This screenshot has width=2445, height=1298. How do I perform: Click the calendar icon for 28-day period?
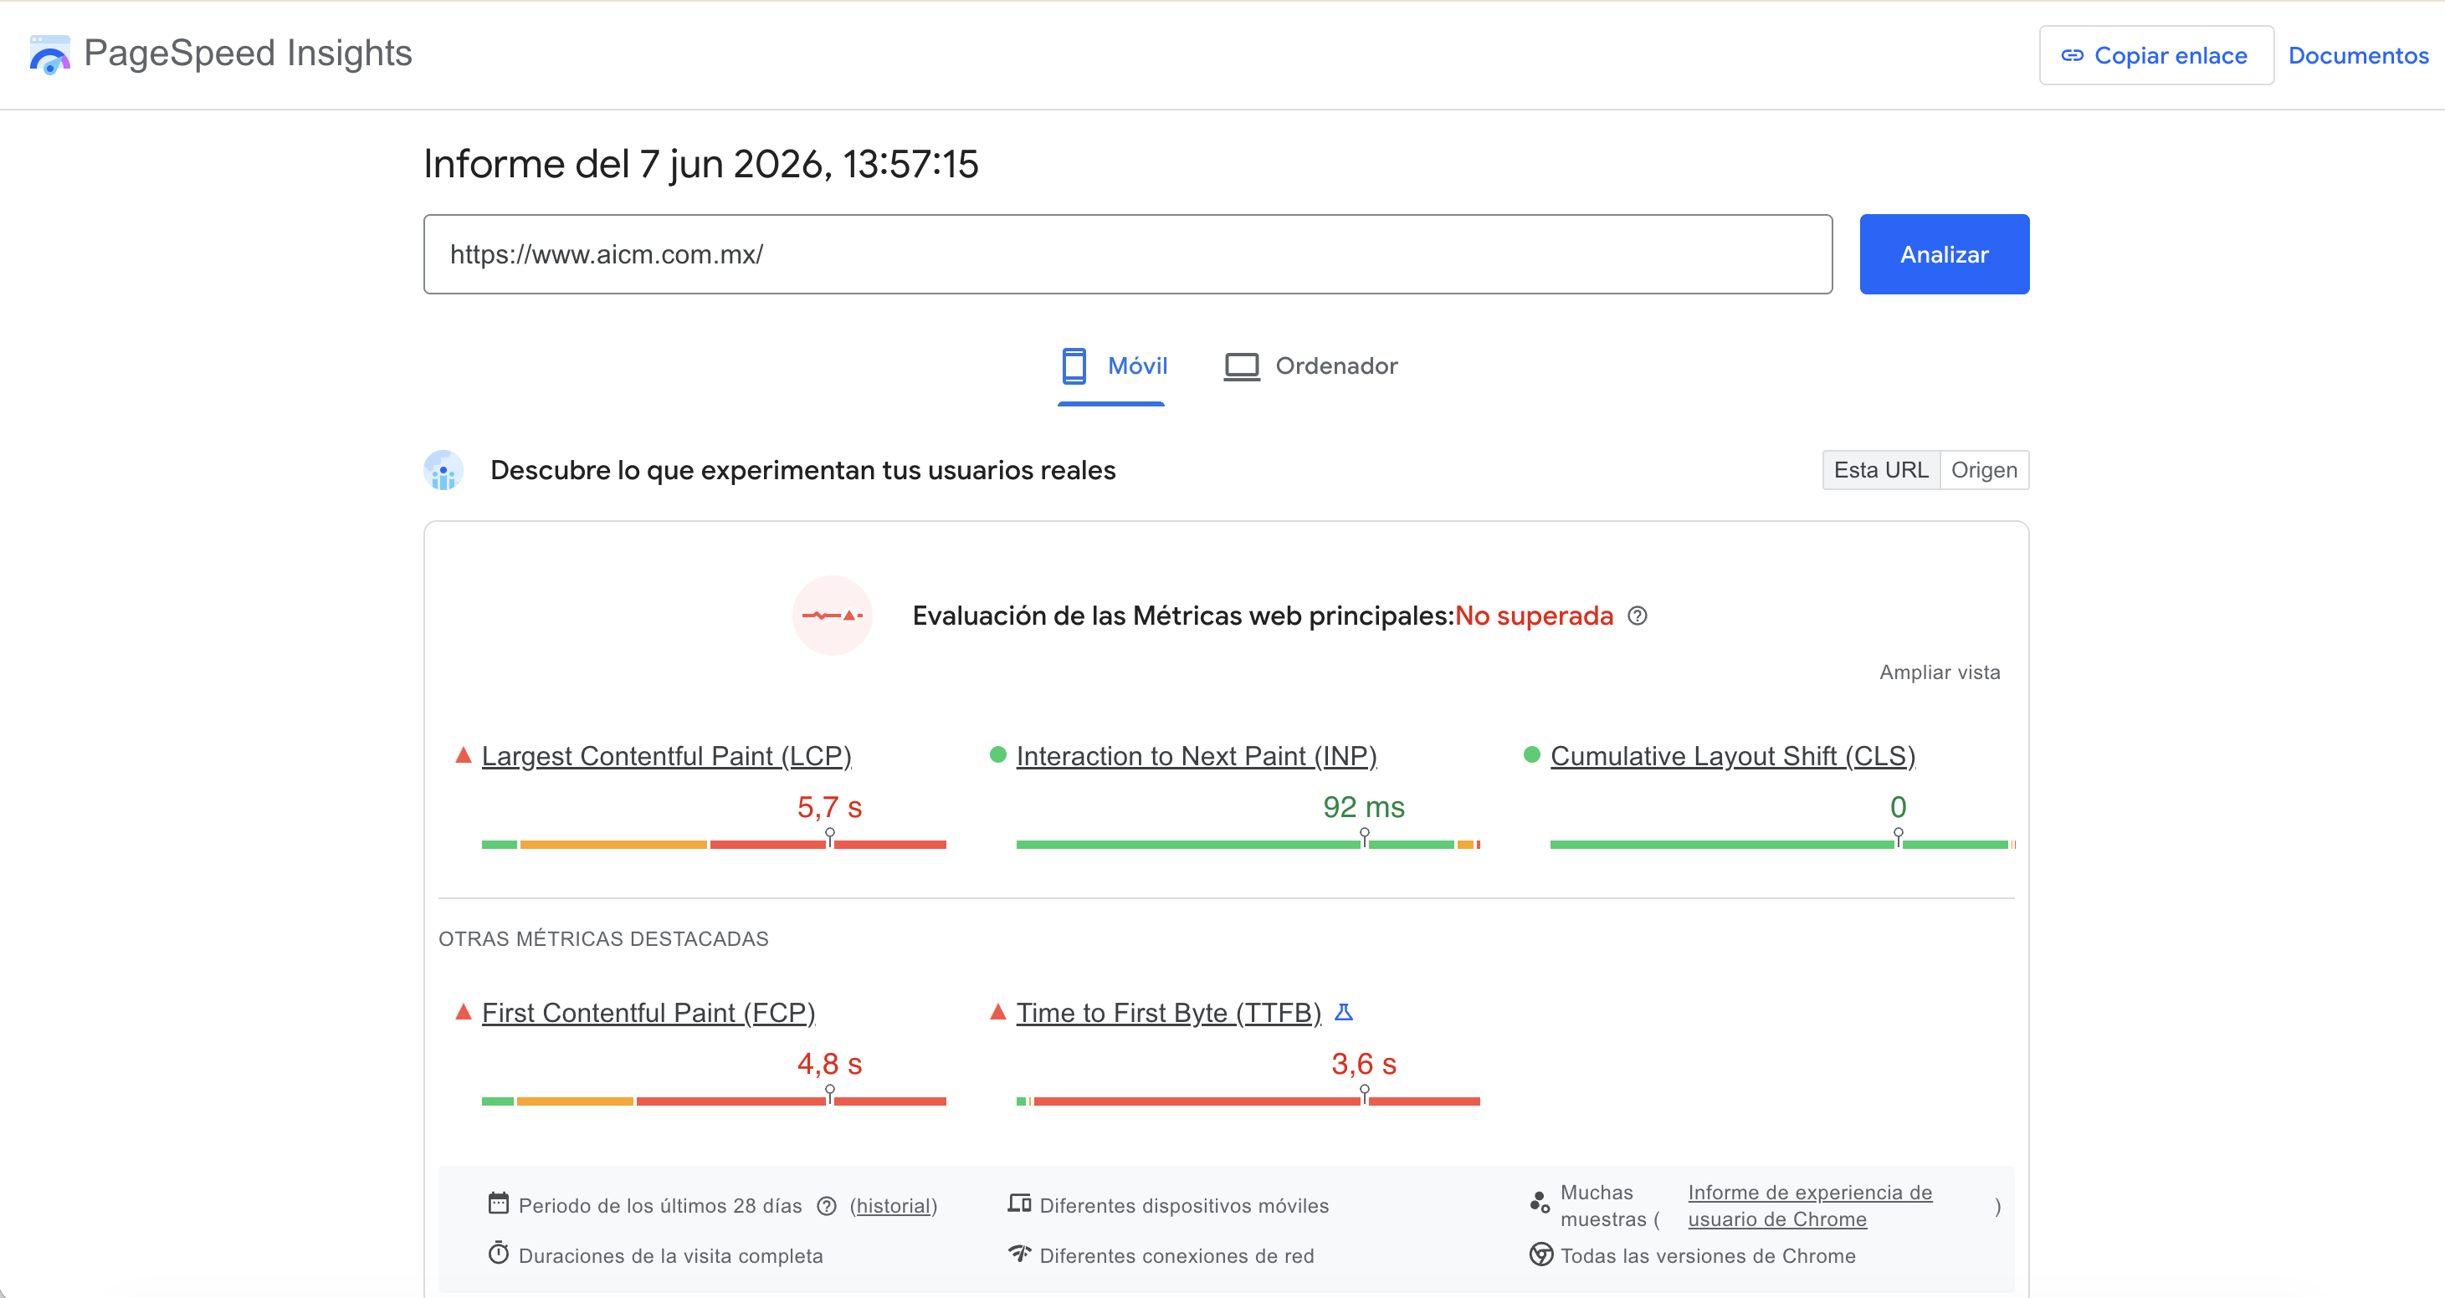[x=499, y=1203]
